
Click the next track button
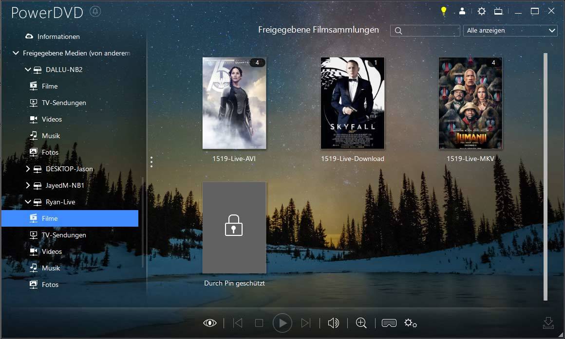305,323
